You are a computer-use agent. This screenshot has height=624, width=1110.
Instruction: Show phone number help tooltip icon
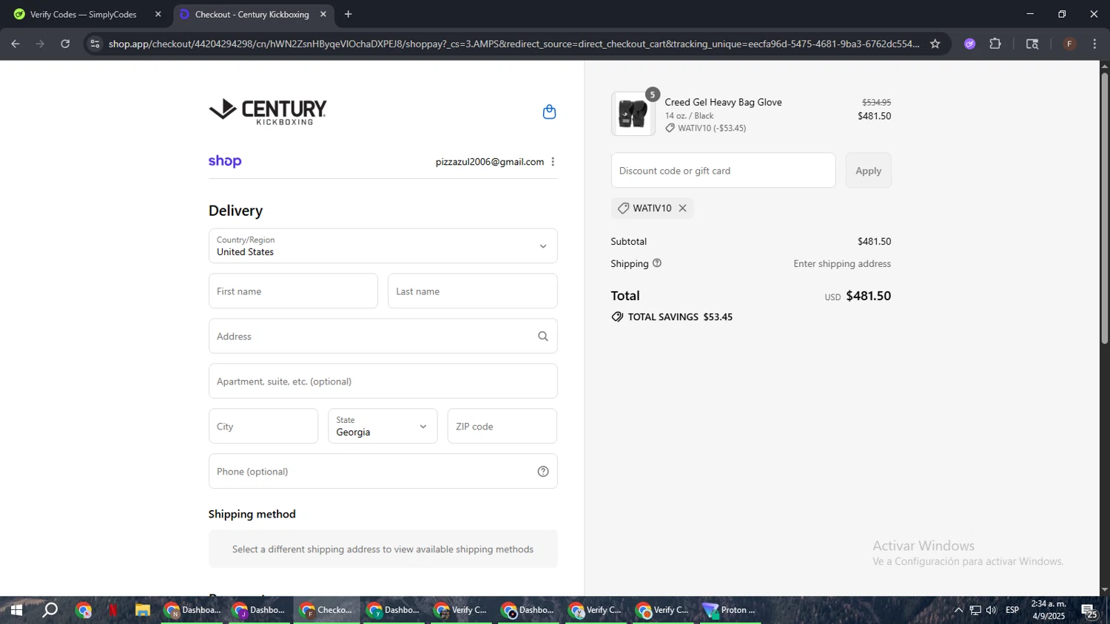pyautogui.click(x=543, y=472)
